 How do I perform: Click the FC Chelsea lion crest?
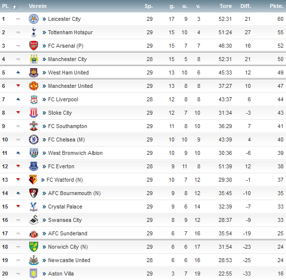(x=34, y=140)
